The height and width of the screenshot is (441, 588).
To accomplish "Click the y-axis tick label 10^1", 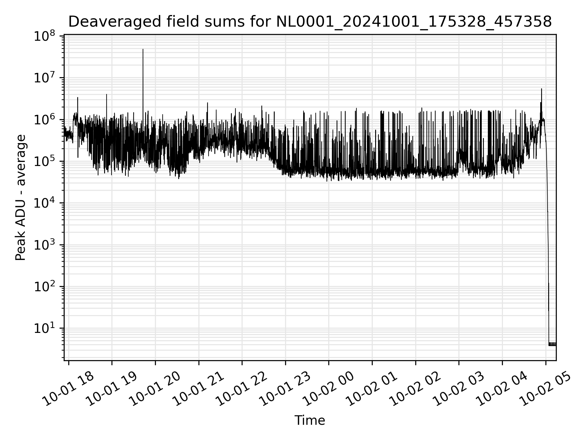I will click(x=44, y=329).
